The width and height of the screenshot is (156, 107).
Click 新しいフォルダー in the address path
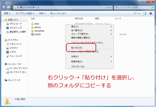point(28,7)
